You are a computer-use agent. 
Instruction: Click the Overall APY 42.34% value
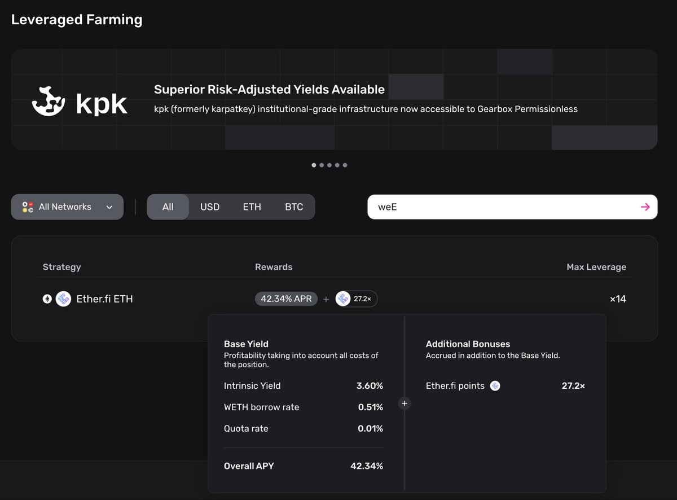pyautogui.click(x=367, y=466)
